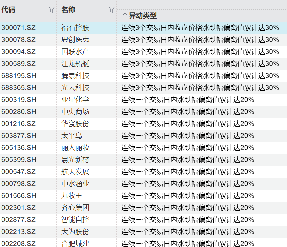Click stock code 688195.SH
Viewport: 287px width, 247px height.
[x=19, y=76]
